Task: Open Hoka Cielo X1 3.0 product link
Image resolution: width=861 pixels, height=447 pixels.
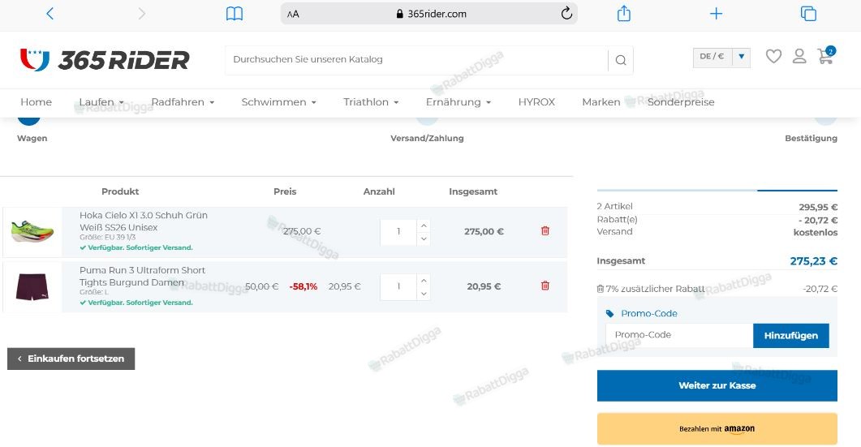Action: (144, 221)
